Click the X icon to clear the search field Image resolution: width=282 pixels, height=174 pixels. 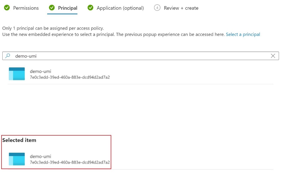(x=273, y=56)
